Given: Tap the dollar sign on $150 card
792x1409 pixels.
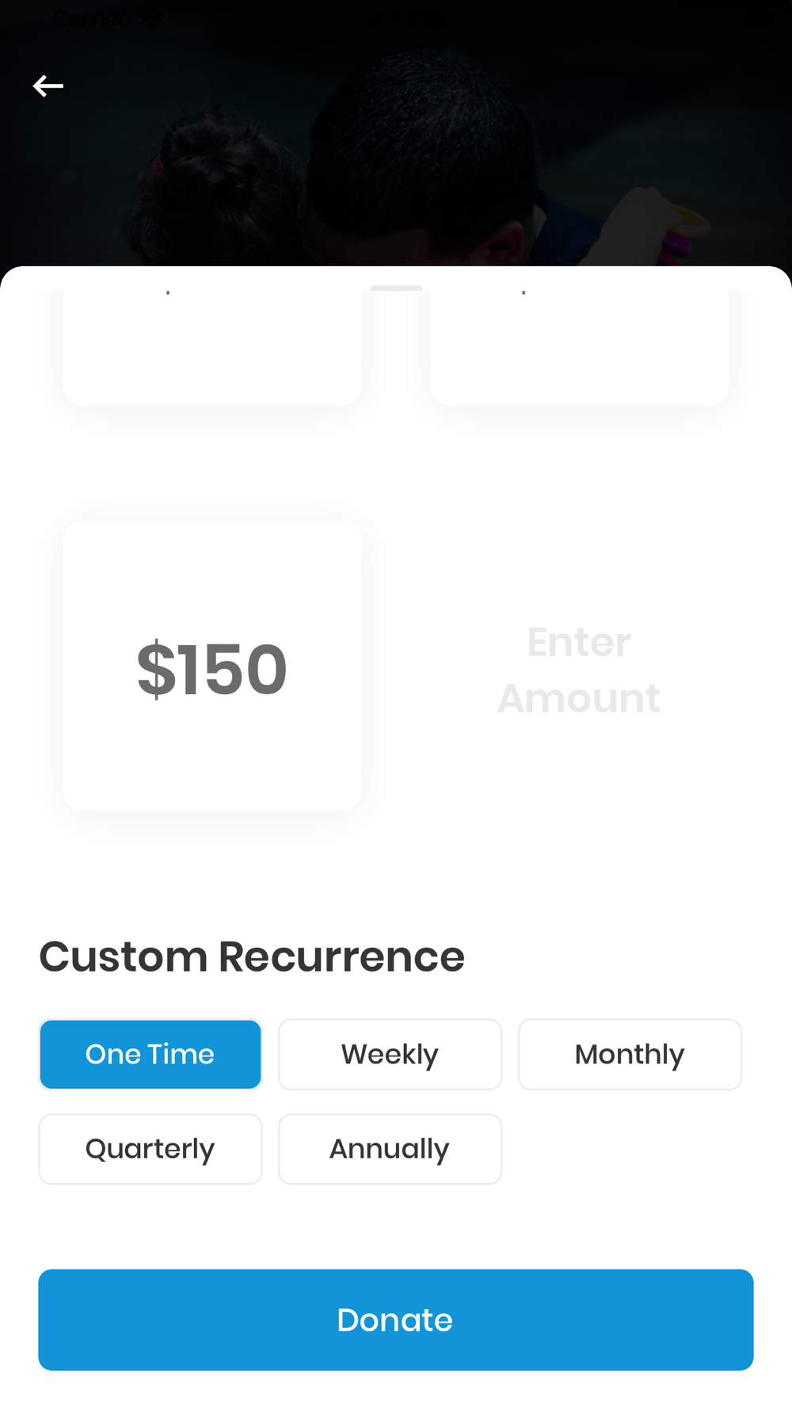Looking at the screenshot, I should (x=156, y=670).
